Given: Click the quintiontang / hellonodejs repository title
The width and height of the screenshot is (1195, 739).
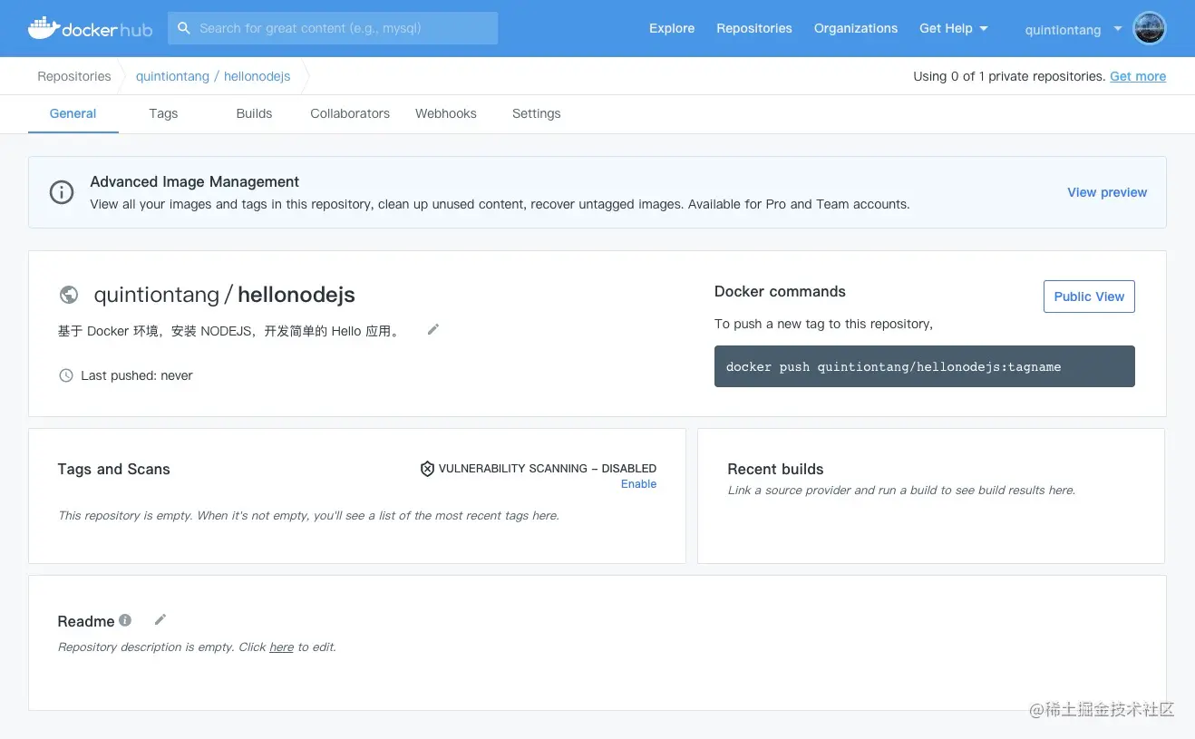Looking at the screenshot, I should click(225, 295).
